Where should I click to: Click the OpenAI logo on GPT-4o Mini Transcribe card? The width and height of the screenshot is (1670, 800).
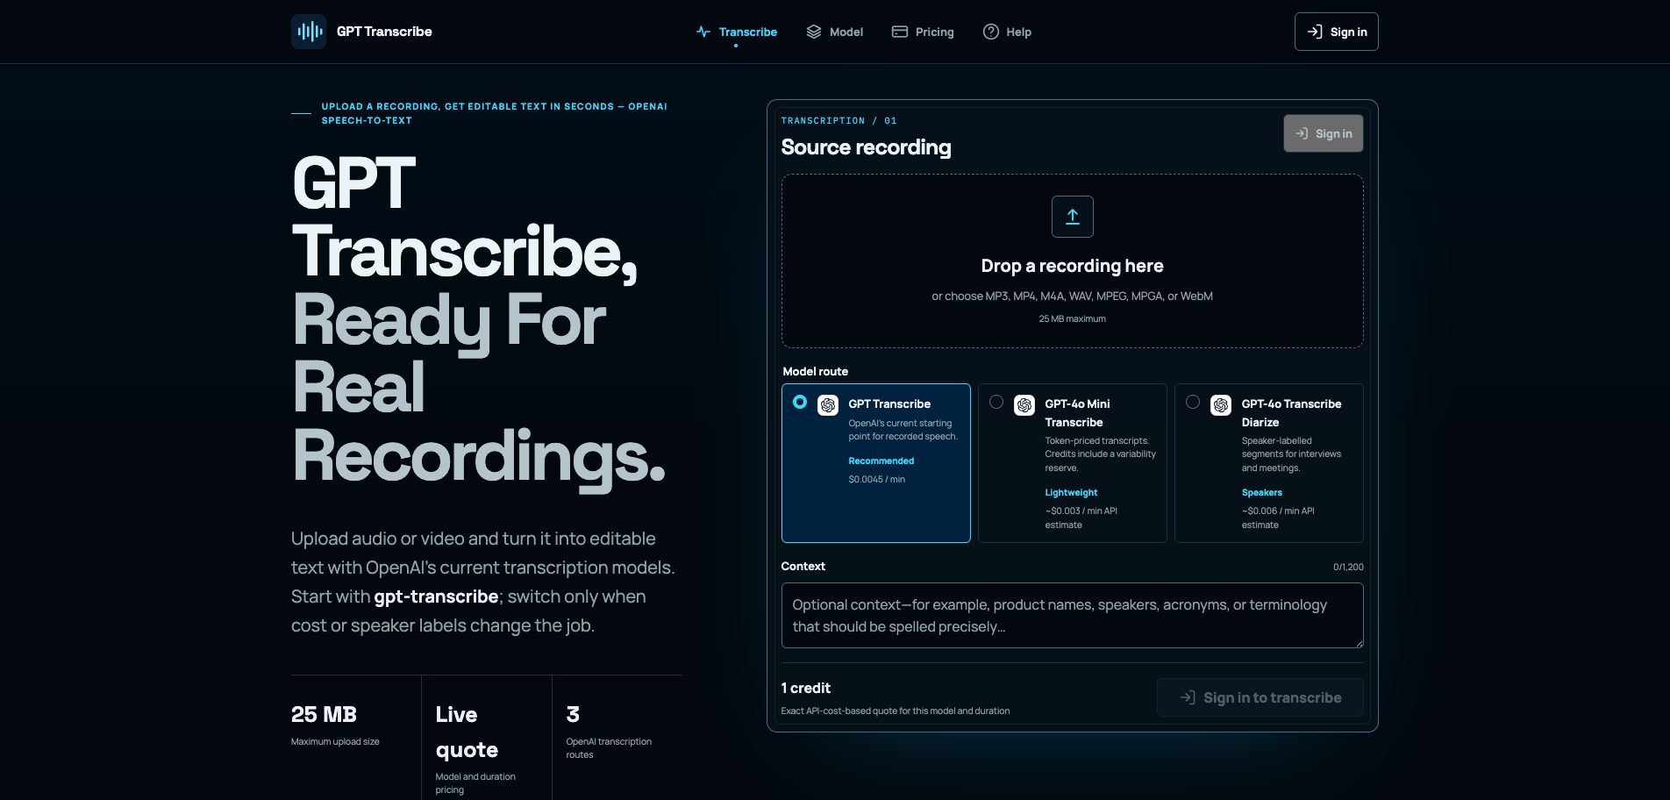point(1024,405)
